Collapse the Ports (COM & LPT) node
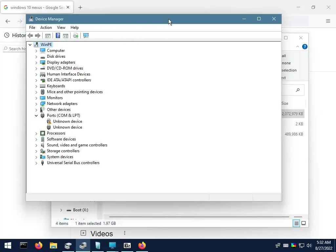This screenshot has width=336, height=252. pyautogui.click(x=36, y=115)
